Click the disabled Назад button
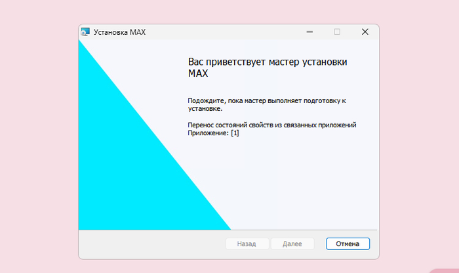This screenshot has height=273, width=459. (247, 243)
